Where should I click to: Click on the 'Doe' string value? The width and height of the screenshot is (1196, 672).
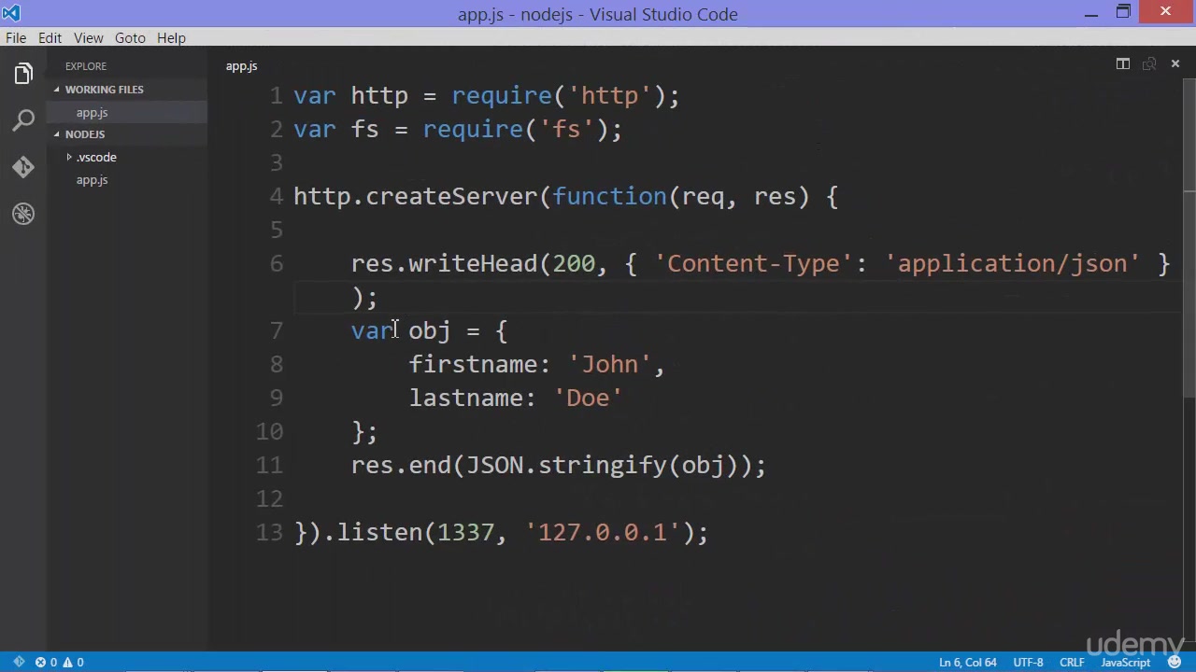[588, 399]
